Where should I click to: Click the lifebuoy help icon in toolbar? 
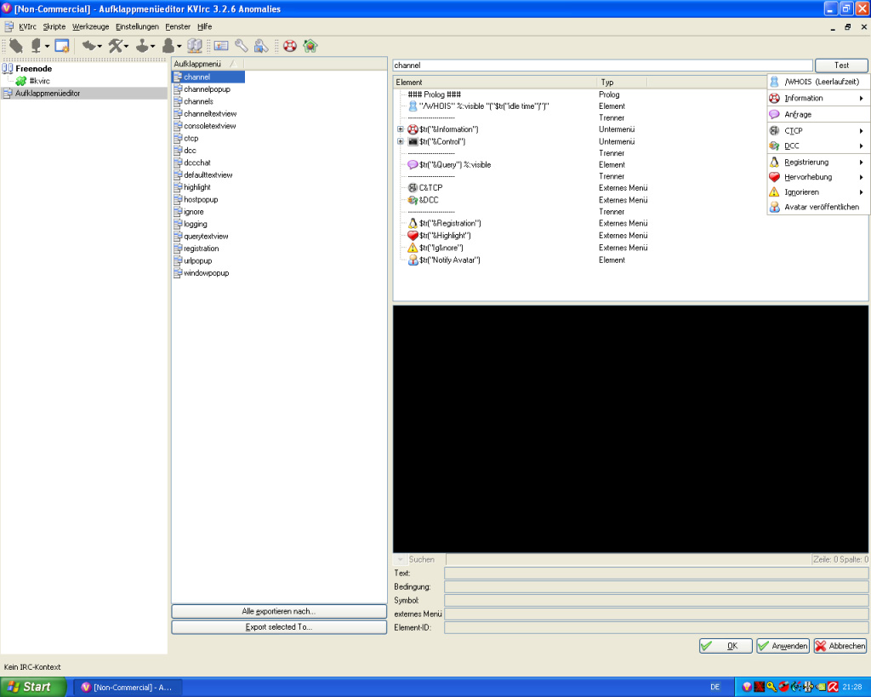(x=290, y=46)
